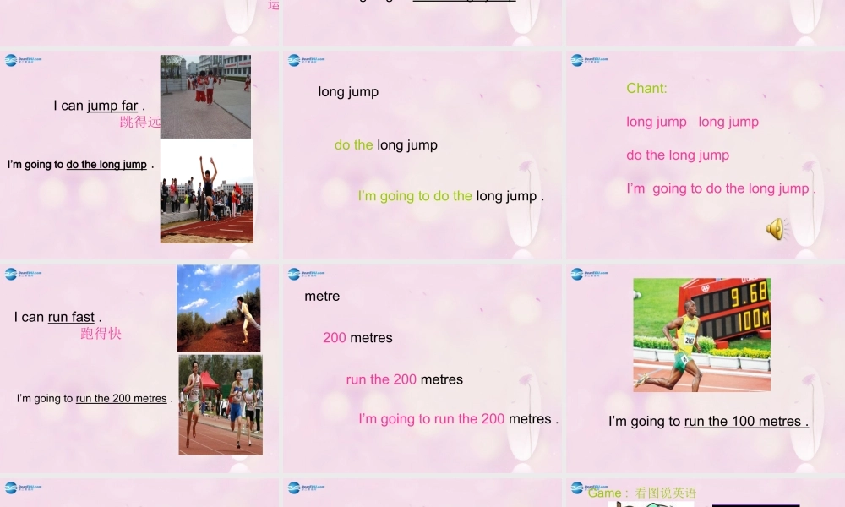
Task: Click the word 'metre' heading
Action: 322,297
